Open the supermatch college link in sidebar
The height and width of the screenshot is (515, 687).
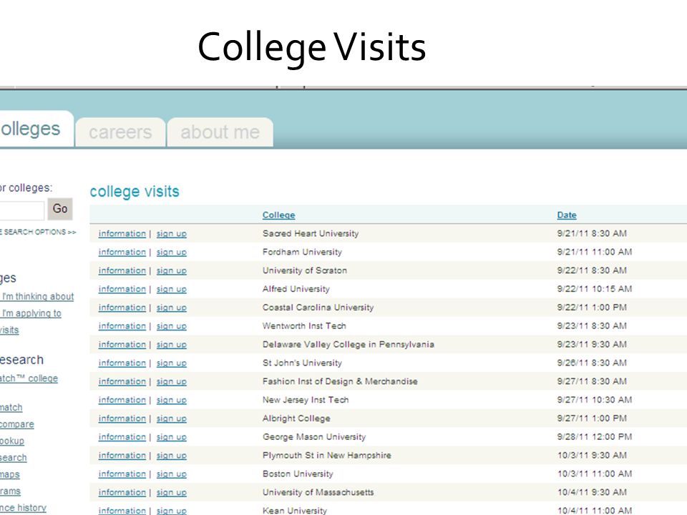point(29,378)
